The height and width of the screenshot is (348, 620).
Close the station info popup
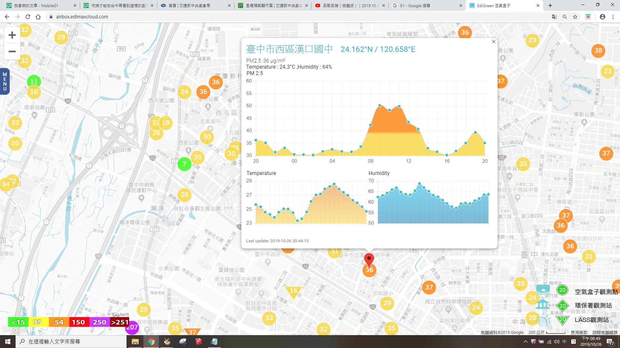pos(493,42)
